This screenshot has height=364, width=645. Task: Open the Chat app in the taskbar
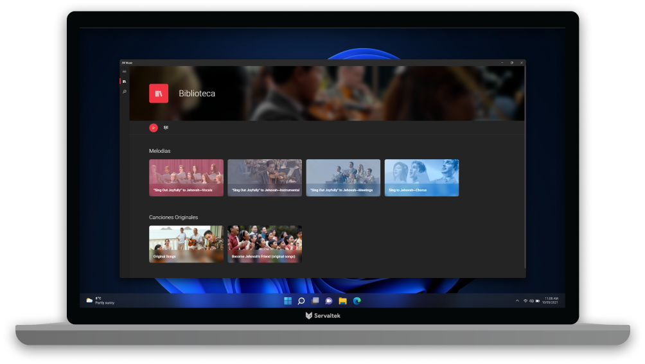[329, 301]
